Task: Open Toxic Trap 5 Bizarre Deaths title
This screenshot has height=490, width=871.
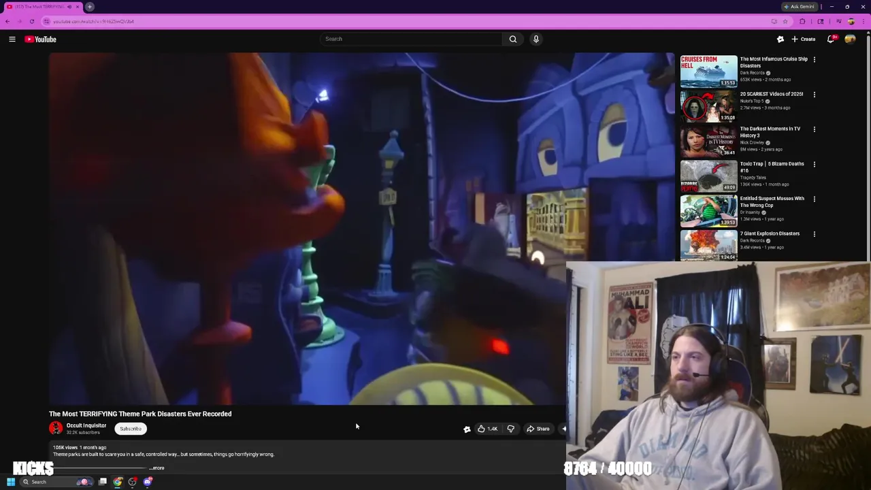Action: 772,167
